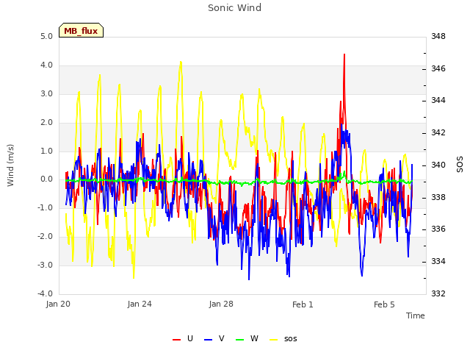Click the highest yellow sos peak
This screenshot has width=470, height=353.
coord(181,62)
